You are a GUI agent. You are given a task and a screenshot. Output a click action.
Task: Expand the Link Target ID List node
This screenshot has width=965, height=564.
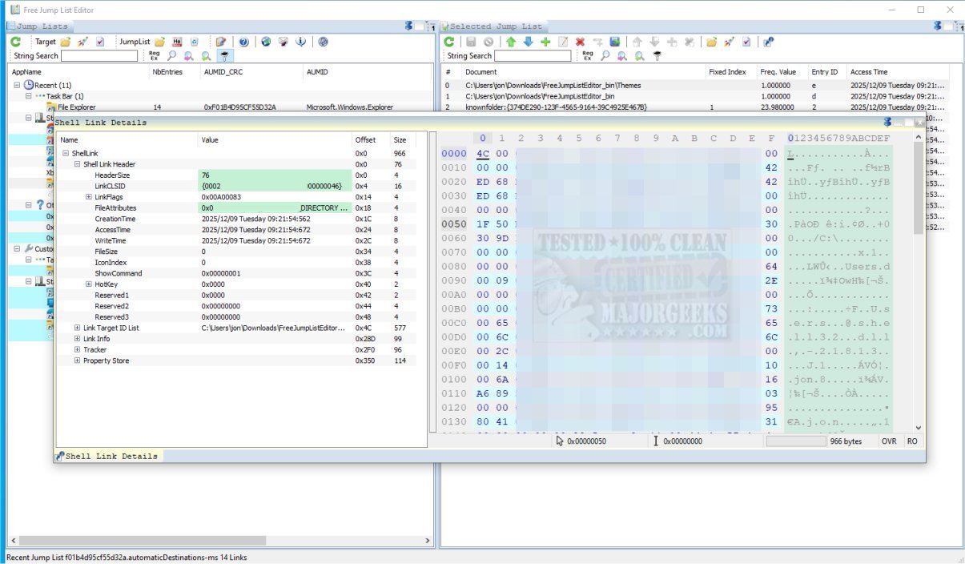77,328
